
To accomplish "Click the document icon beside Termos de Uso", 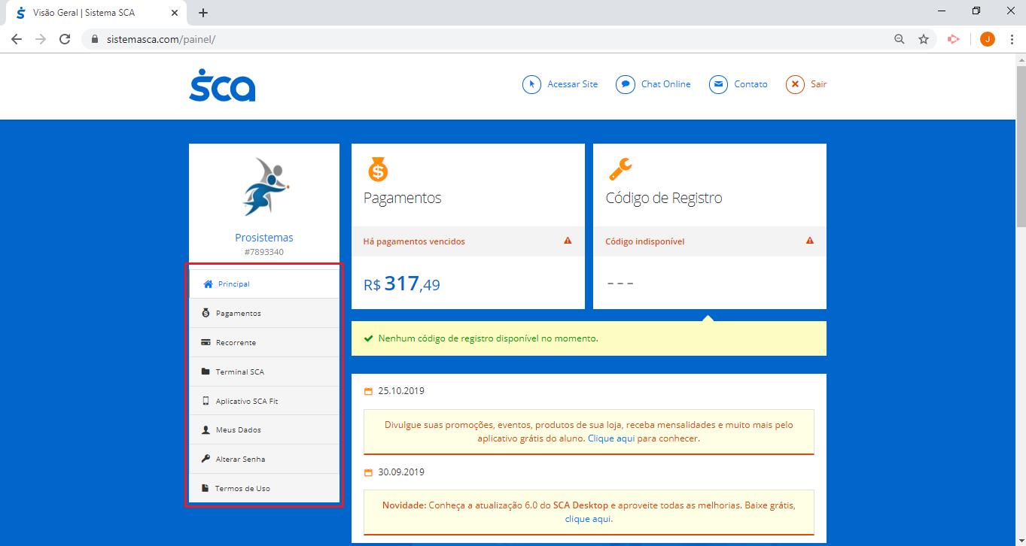I will [x=206, y=488].
